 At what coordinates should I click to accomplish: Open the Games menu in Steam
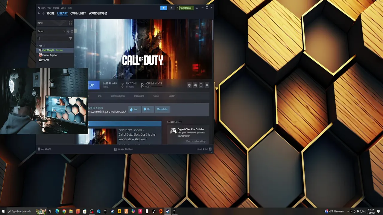tap(63, 8)
